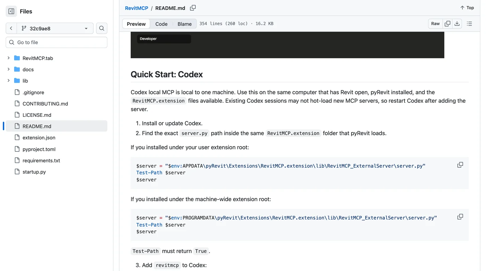Open RevitMCP.tab folder in tree
This screenshot has width=486, height=271.
click(x=38, y=58)
